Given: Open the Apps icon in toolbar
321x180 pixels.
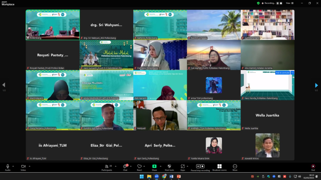Looking at the screenshot, I should point(183,167).
